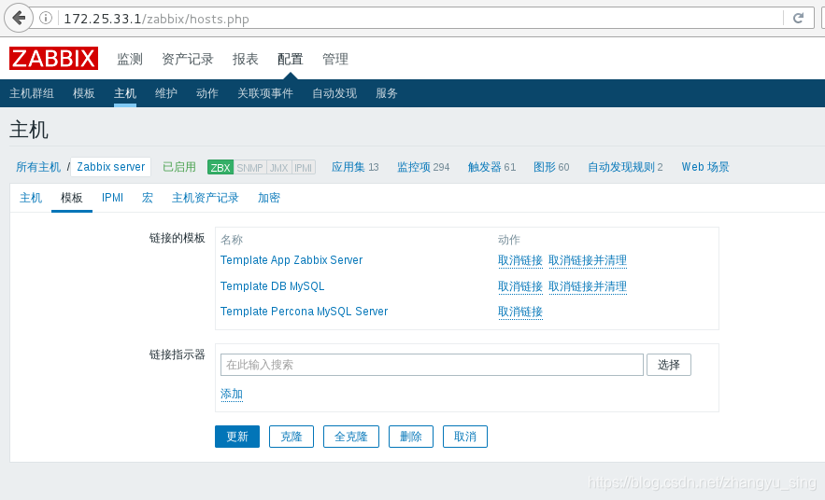Click 取消链接并清理 for Template DB MySQL
The width and height of the screenshot is (825, 500).
click(588, 286)
